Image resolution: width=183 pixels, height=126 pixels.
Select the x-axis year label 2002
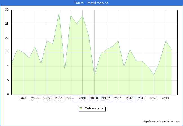pos(46,98)
